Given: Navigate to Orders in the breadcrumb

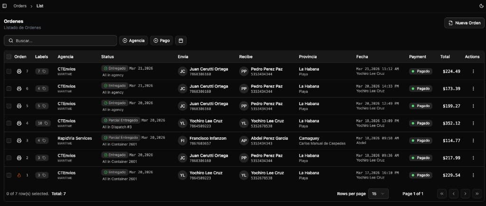Looking at the screenshot, I should pos(20,6).
